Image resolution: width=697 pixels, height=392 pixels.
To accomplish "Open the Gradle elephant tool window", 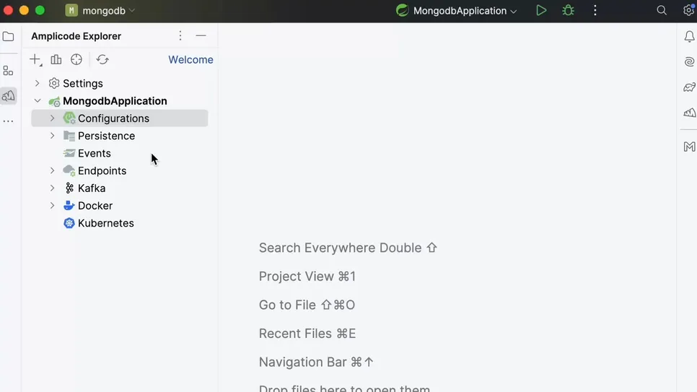I will point(689,87).
